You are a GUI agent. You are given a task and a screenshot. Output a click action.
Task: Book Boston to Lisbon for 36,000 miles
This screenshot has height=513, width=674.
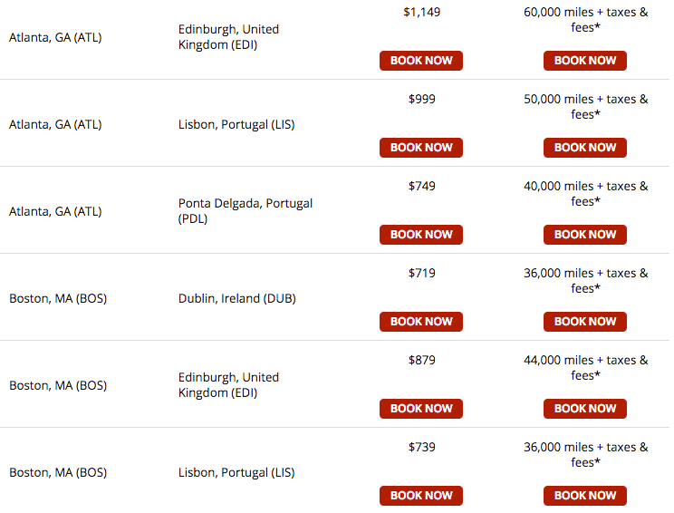pyautogui.click(x=585, y=496)
